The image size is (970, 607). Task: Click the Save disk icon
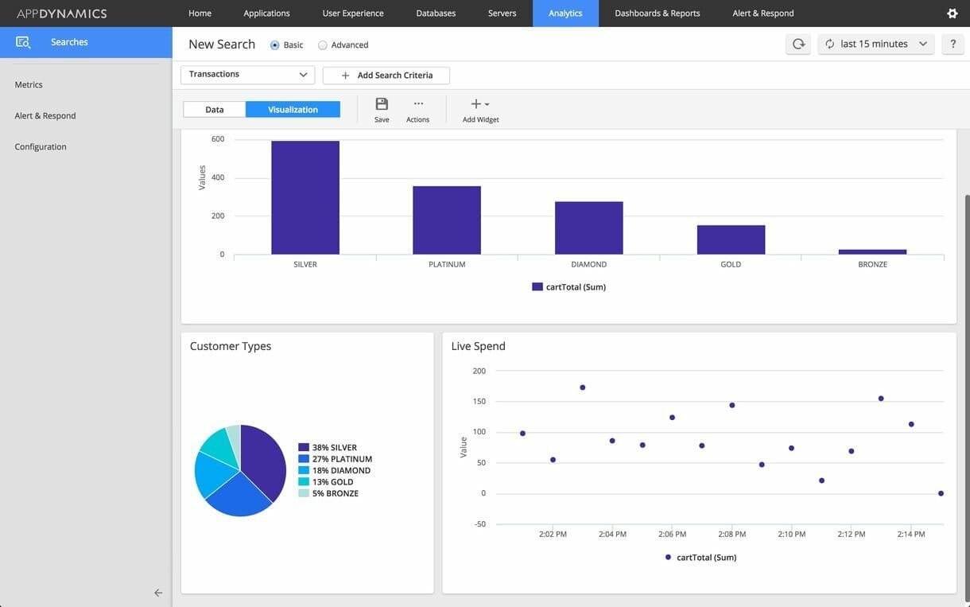click(382, 104)
